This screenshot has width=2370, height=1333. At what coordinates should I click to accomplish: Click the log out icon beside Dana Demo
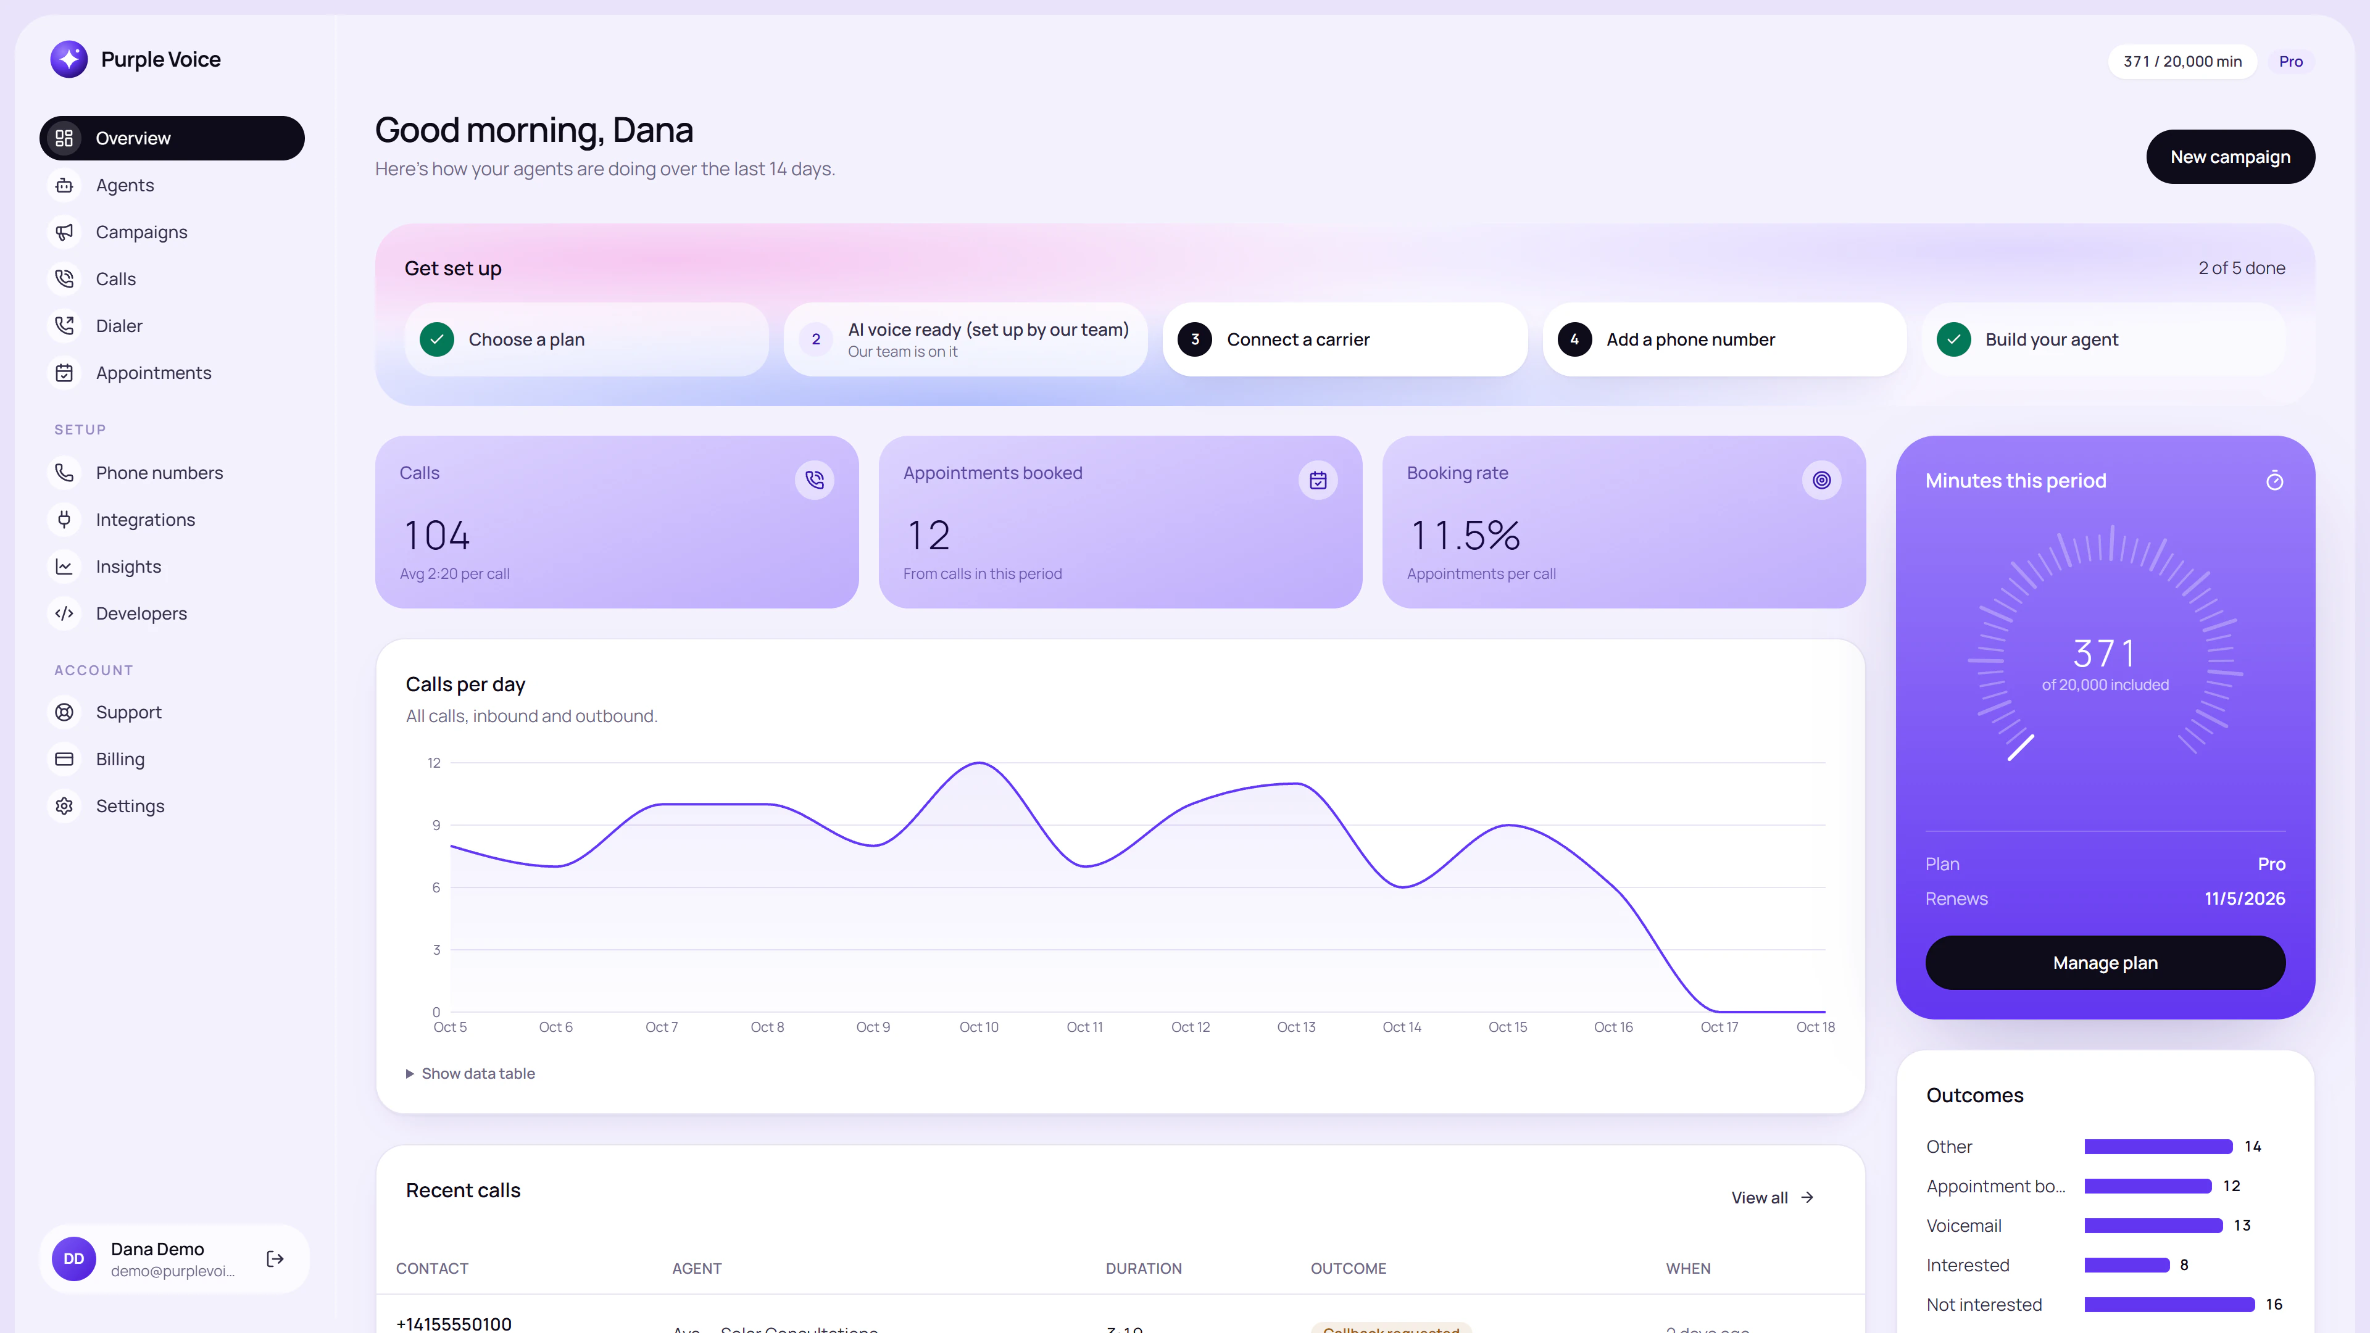point(275,1258)
